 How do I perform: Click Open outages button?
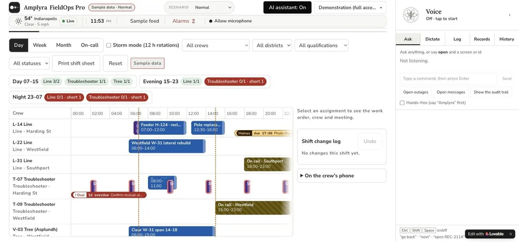[416, 92]
